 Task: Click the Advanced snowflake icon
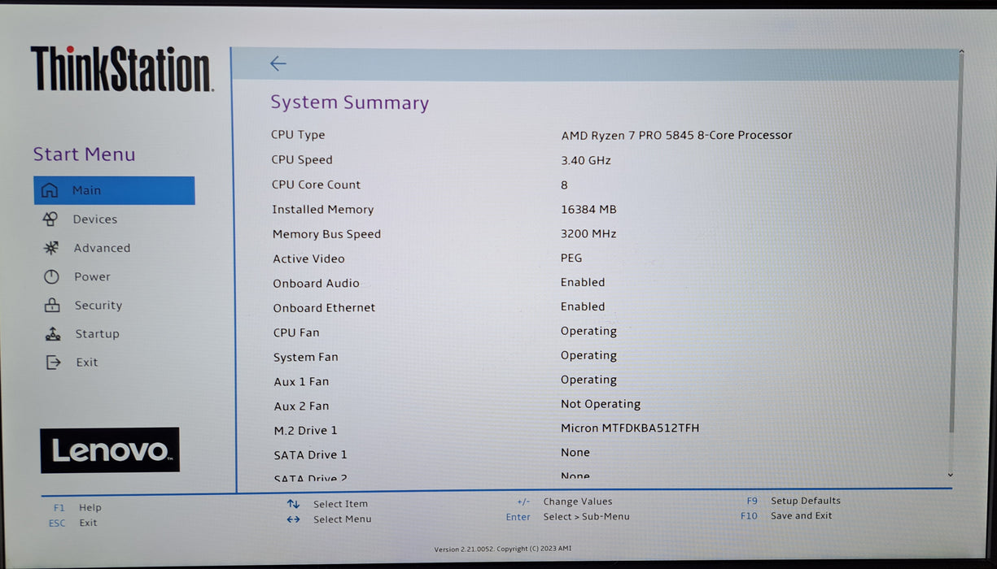pos(50,248)
